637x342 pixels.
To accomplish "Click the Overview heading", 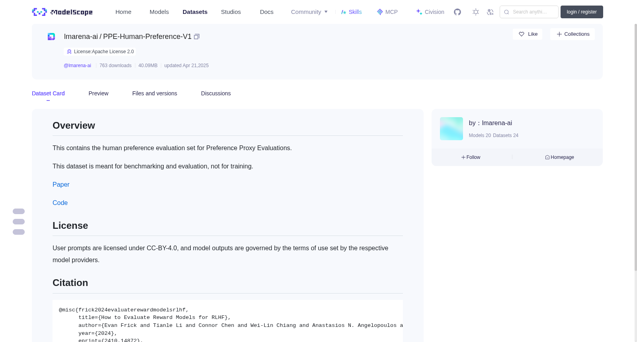I will [x=74, y=126].
